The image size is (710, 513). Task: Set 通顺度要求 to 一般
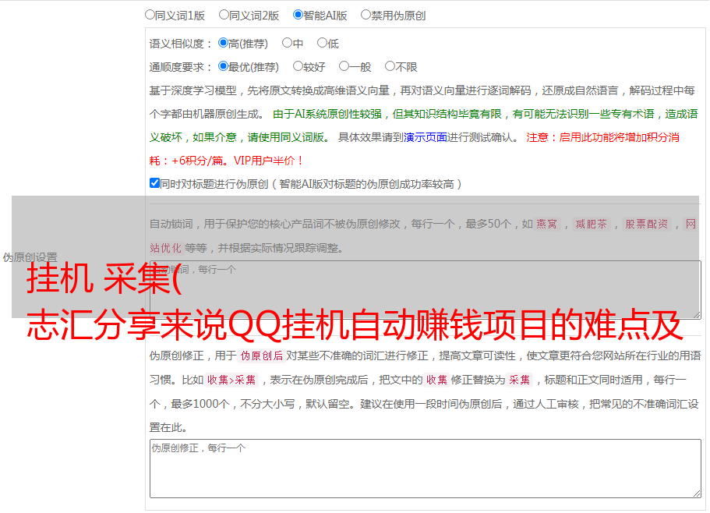pyautogui.click(x=344, y=66)
